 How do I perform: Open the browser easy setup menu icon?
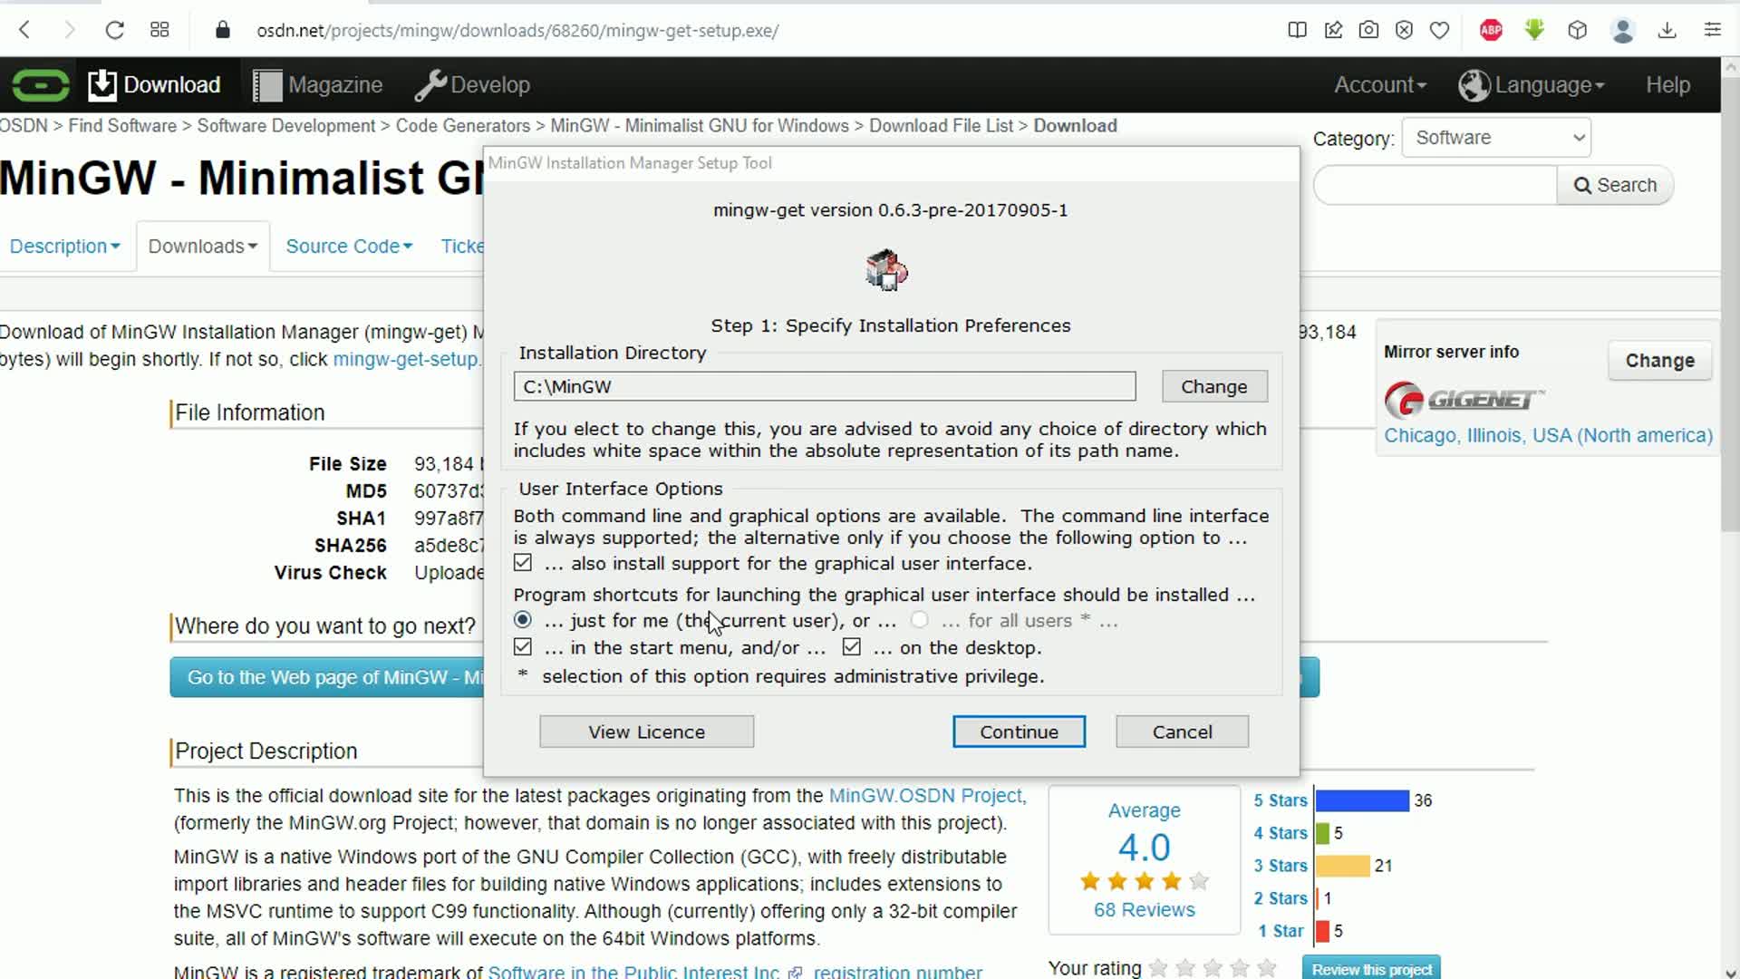(x=1712, y=30)
